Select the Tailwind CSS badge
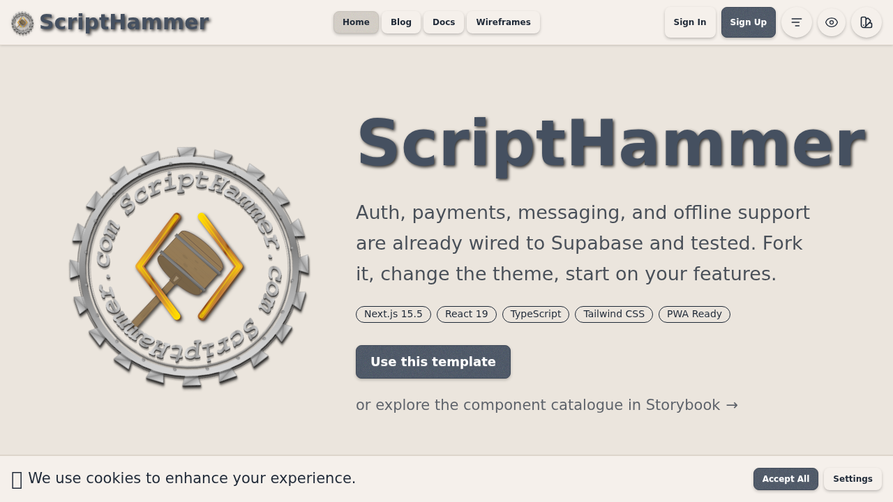Image resolution: width=893 pixels, height=502 pixels. [x=613, y=314]
